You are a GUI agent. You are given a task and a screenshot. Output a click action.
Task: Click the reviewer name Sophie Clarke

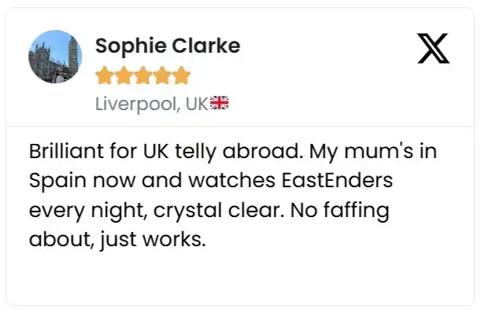(167, 46)
